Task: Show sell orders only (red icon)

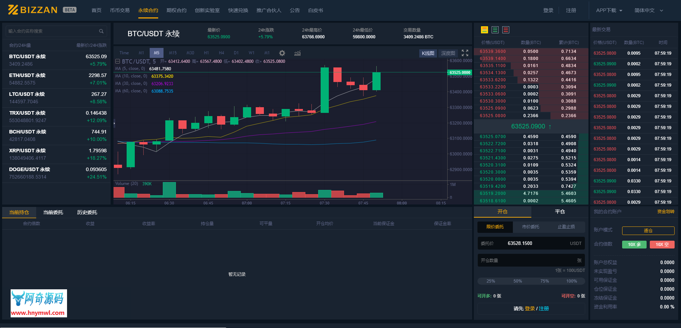Action: (506, 30)
